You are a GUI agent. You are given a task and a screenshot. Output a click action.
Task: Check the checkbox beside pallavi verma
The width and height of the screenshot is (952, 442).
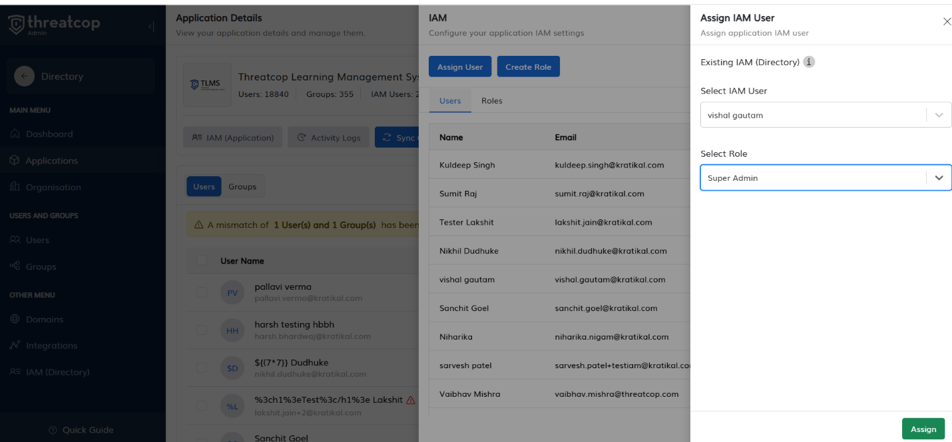coord(202,292)
